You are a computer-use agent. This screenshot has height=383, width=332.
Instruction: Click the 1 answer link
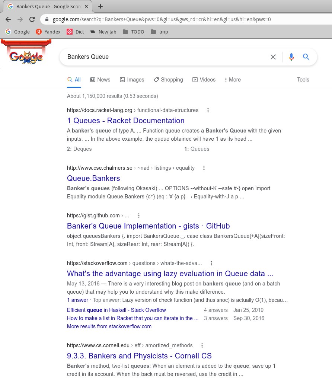77,300
